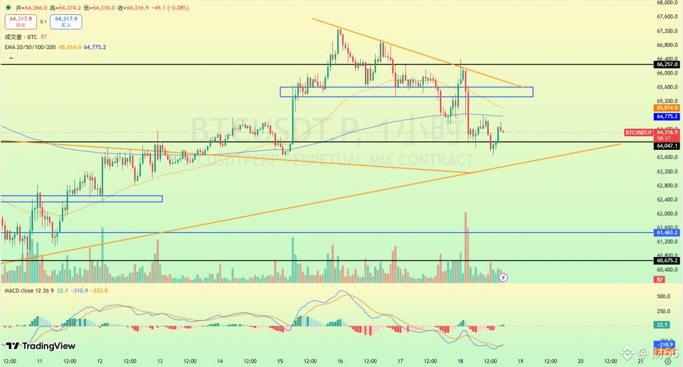Click date 18 on time axis
Viewport: 683px width, 367px height.
[x=459, y=362]
